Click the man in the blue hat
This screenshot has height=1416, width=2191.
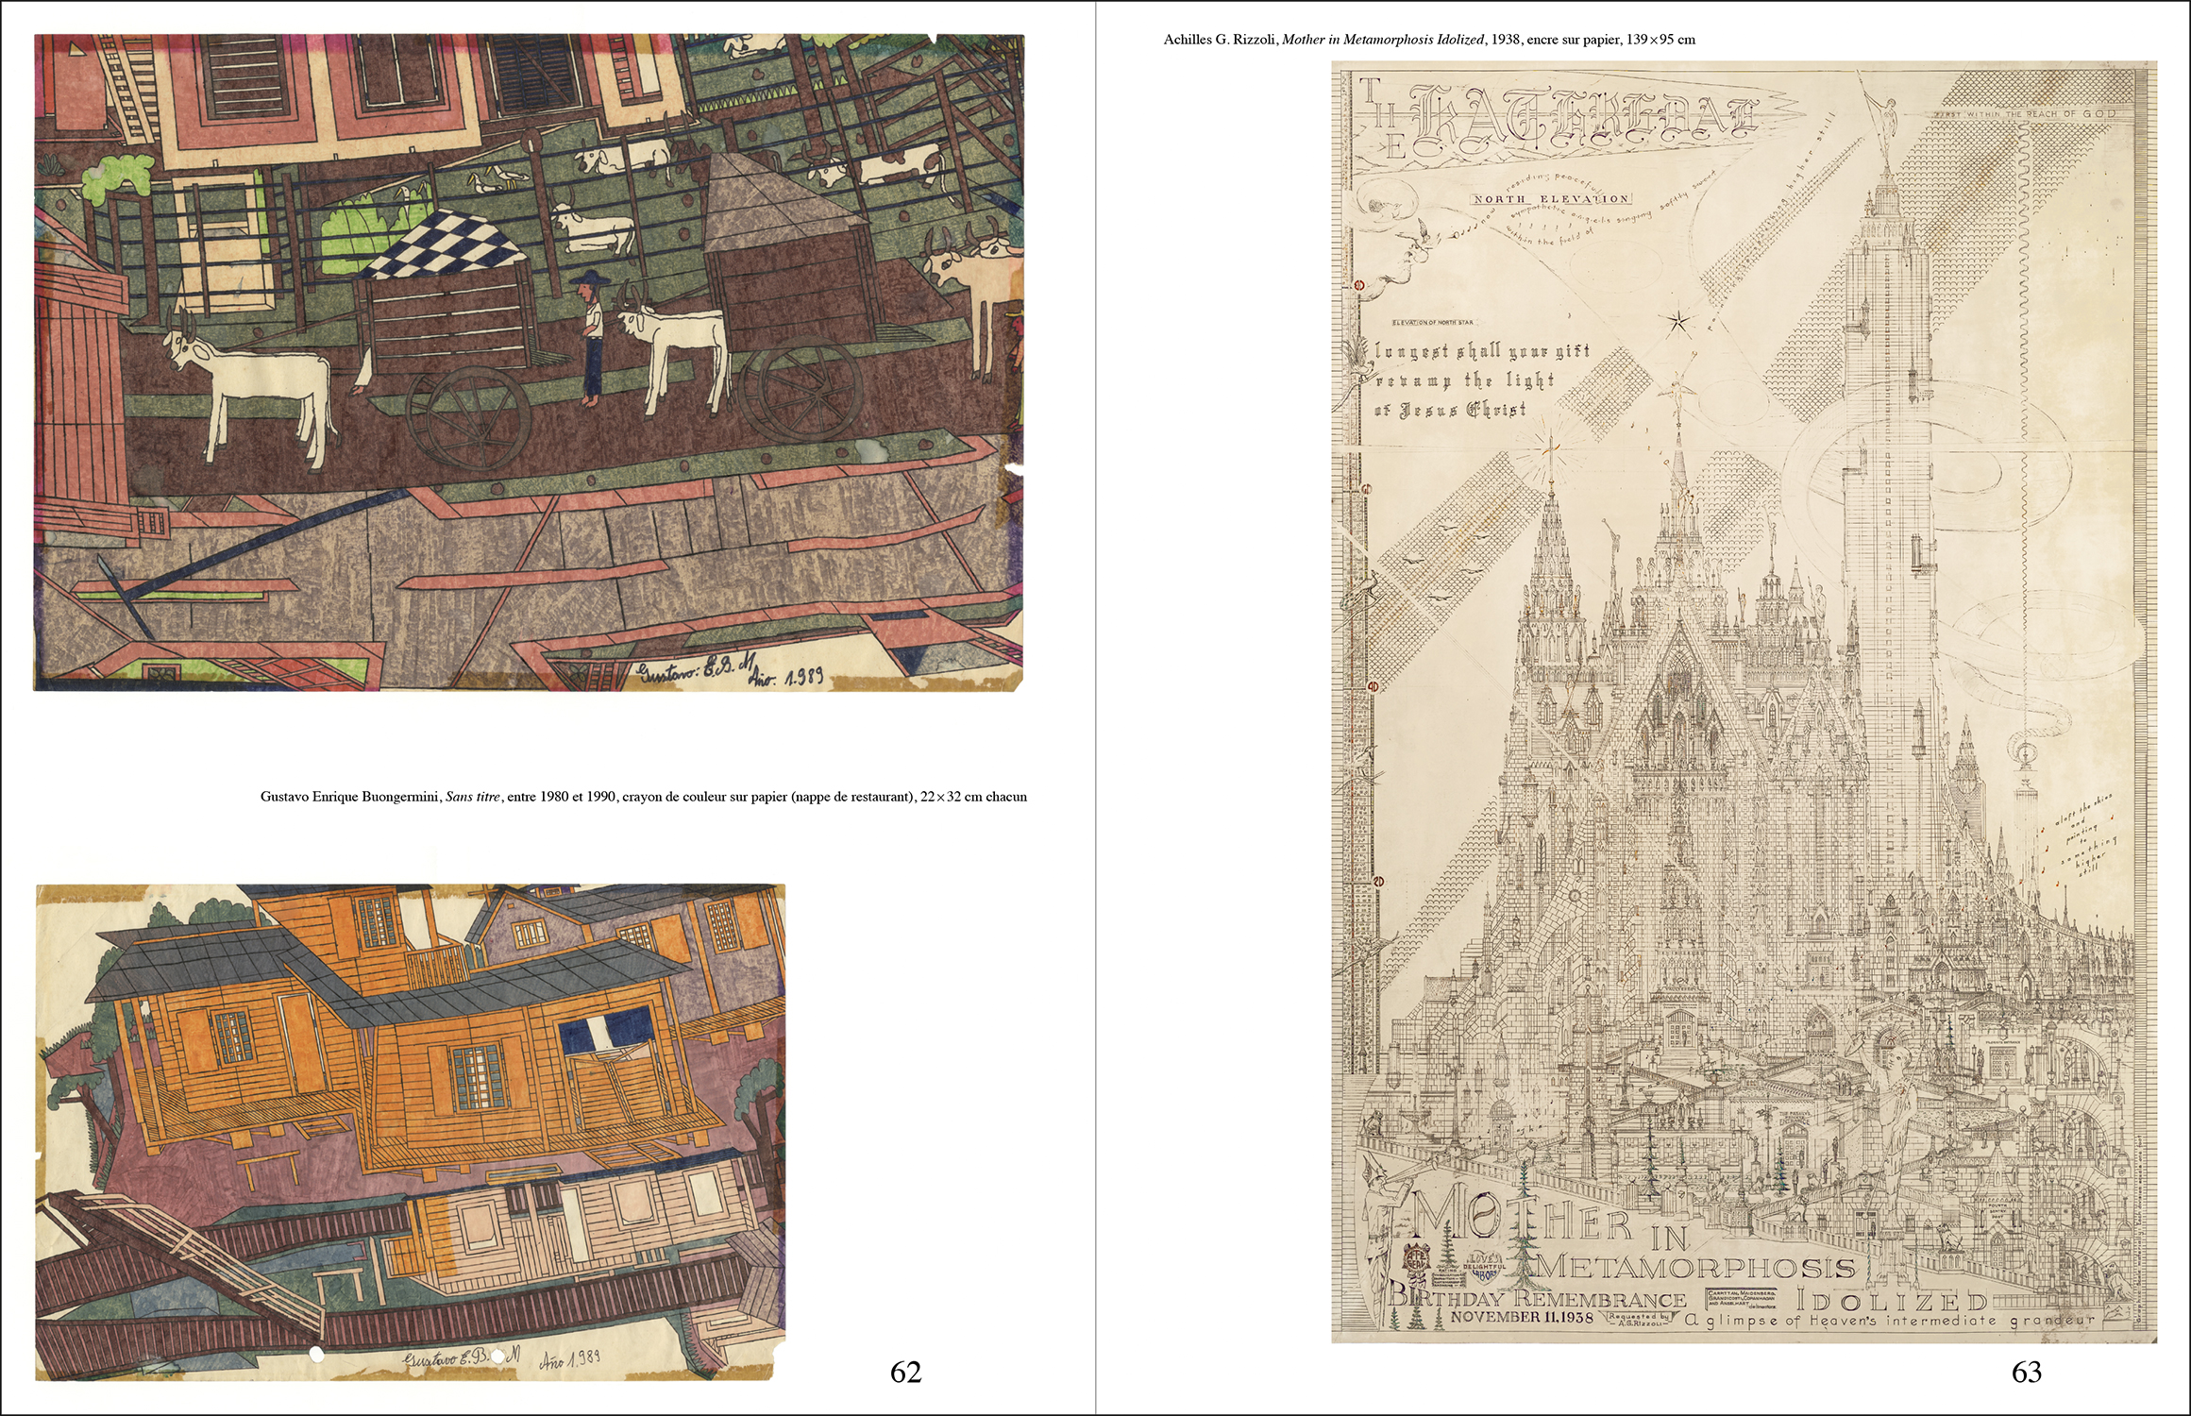tap(592, 335)
